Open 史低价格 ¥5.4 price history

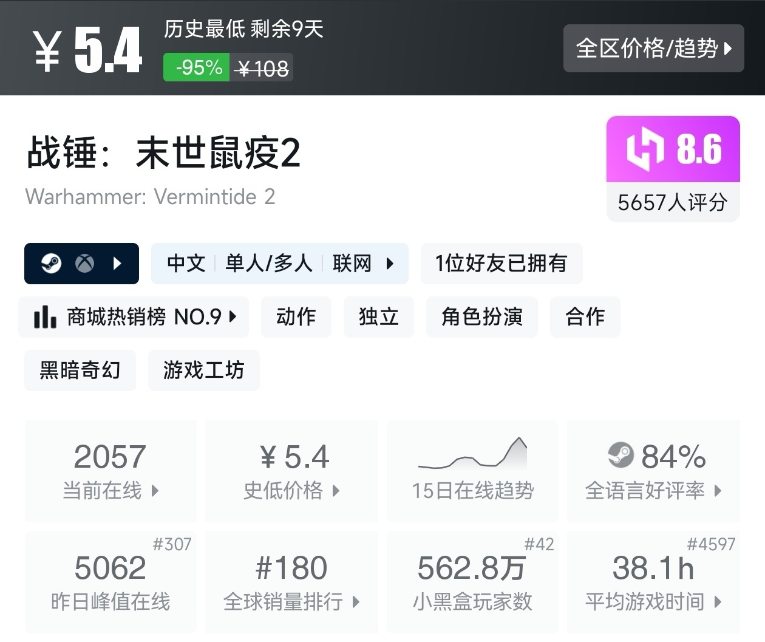[291, 470]
